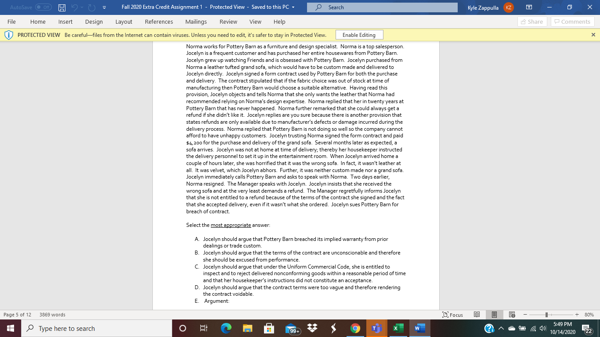Select Web Layout view icon
600x337 pixels.
[511, 315]
